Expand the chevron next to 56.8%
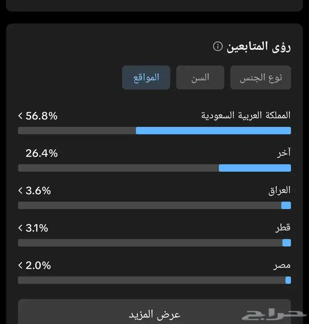 coord(20,116)
